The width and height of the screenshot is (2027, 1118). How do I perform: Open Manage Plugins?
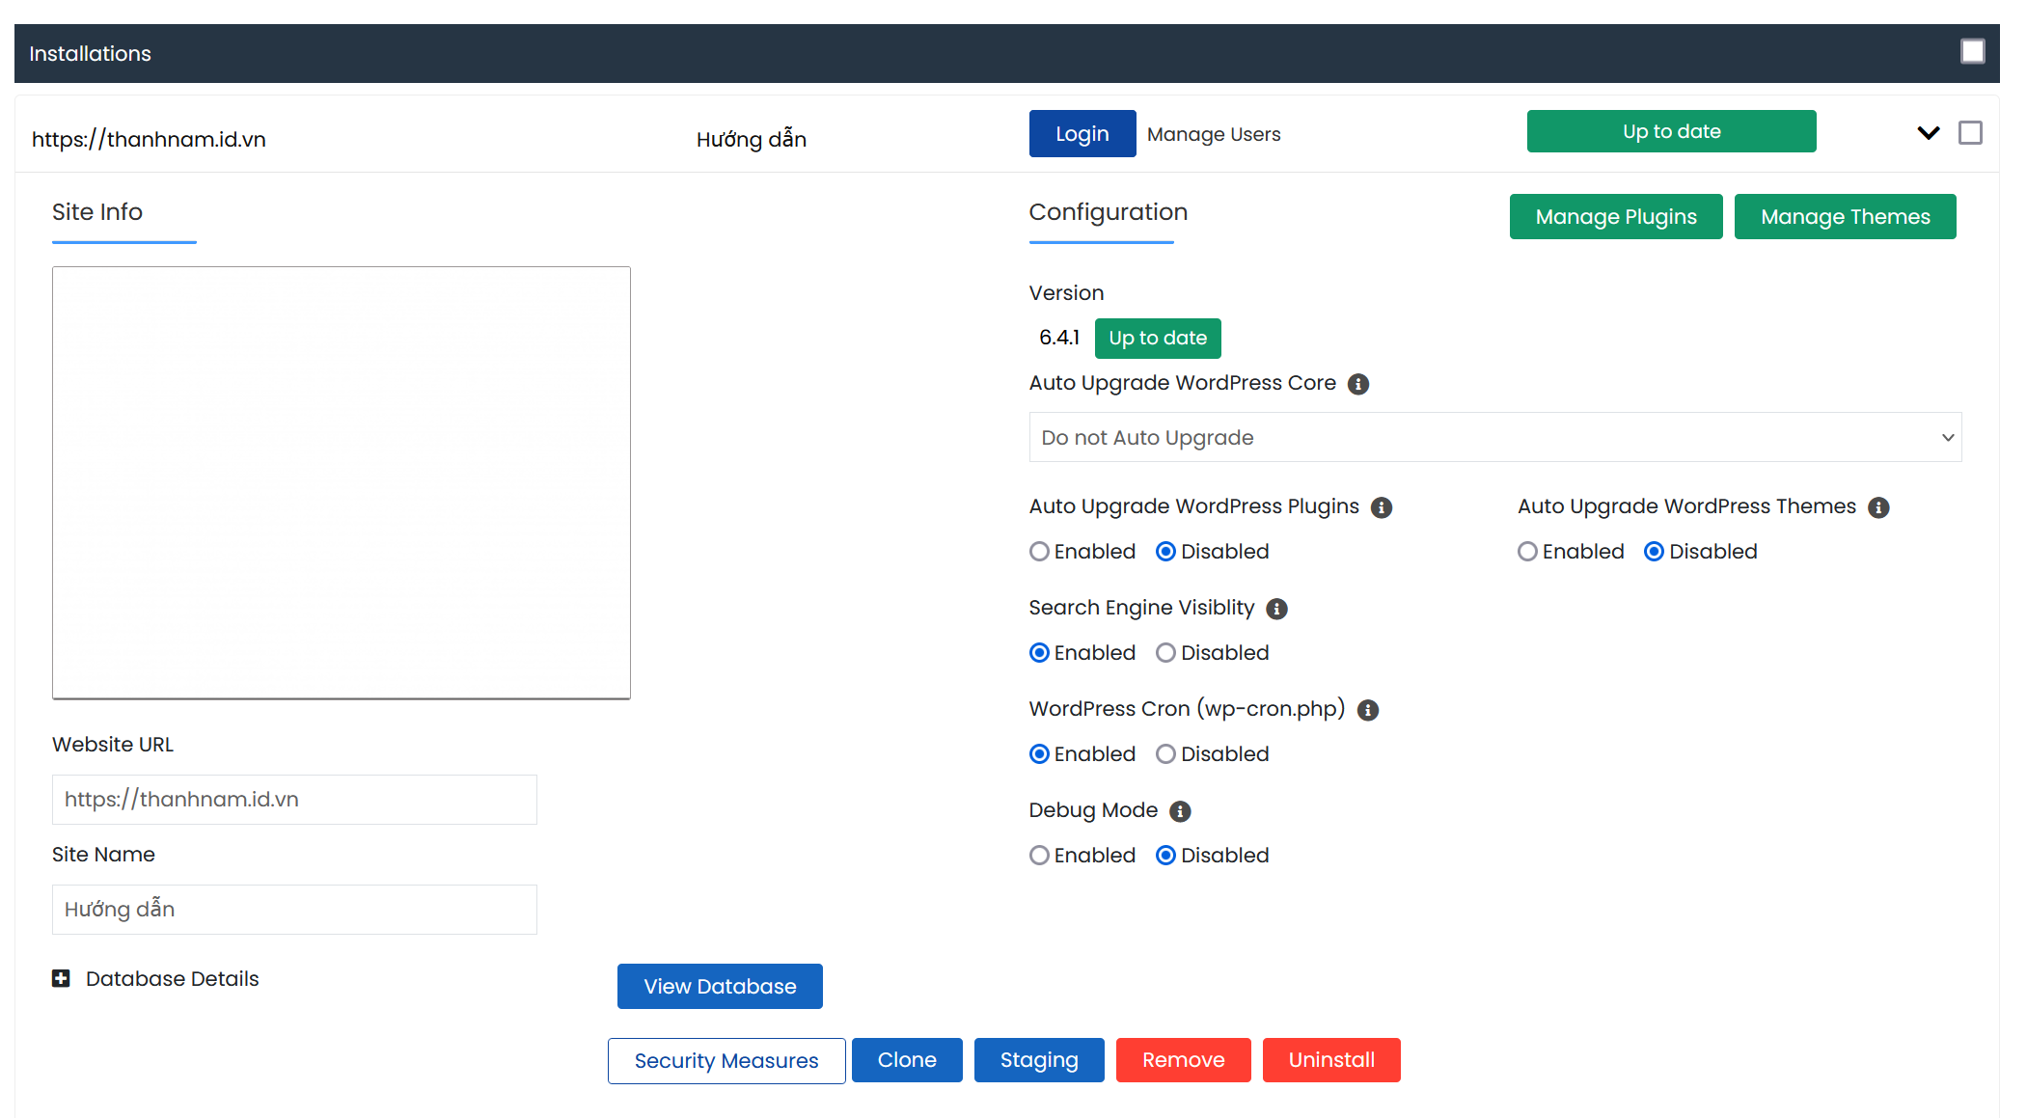[1616, 216]
